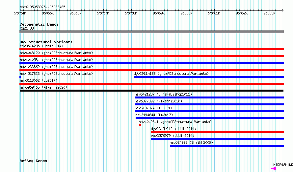Click the nsv5877392 (Almarri2020) label
Viewport: 293px width, 172px height.
(x=158, y=101)
